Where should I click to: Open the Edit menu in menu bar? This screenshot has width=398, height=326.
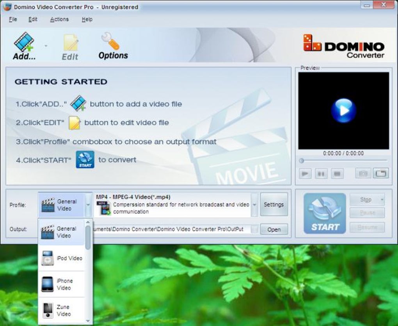pos(33,19)
